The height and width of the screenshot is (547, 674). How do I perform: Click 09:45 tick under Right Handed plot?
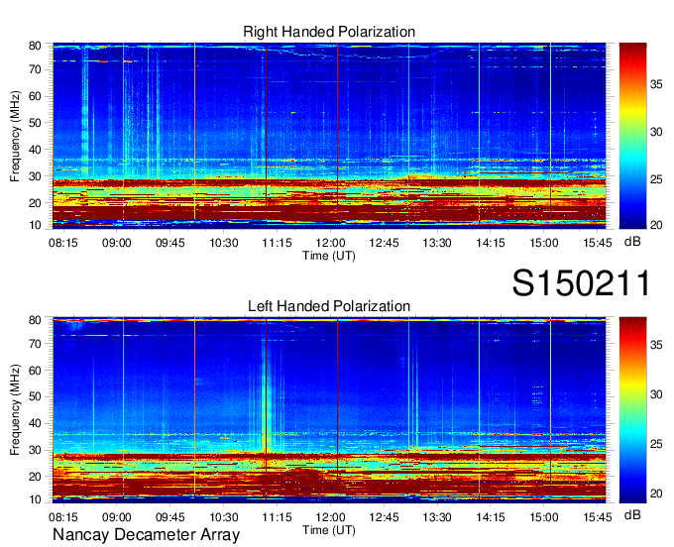coord(169,243)
